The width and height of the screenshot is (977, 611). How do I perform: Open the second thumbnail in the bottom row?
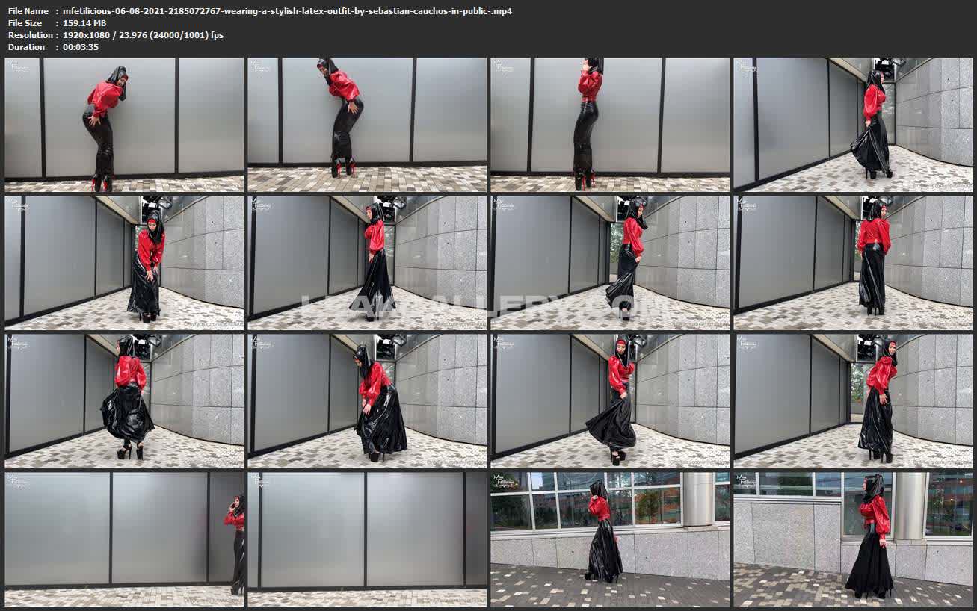pos(367,539)
